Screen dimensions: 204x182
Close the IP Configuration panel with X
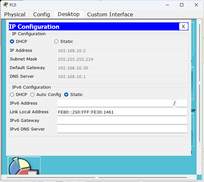tap(183, 27)
